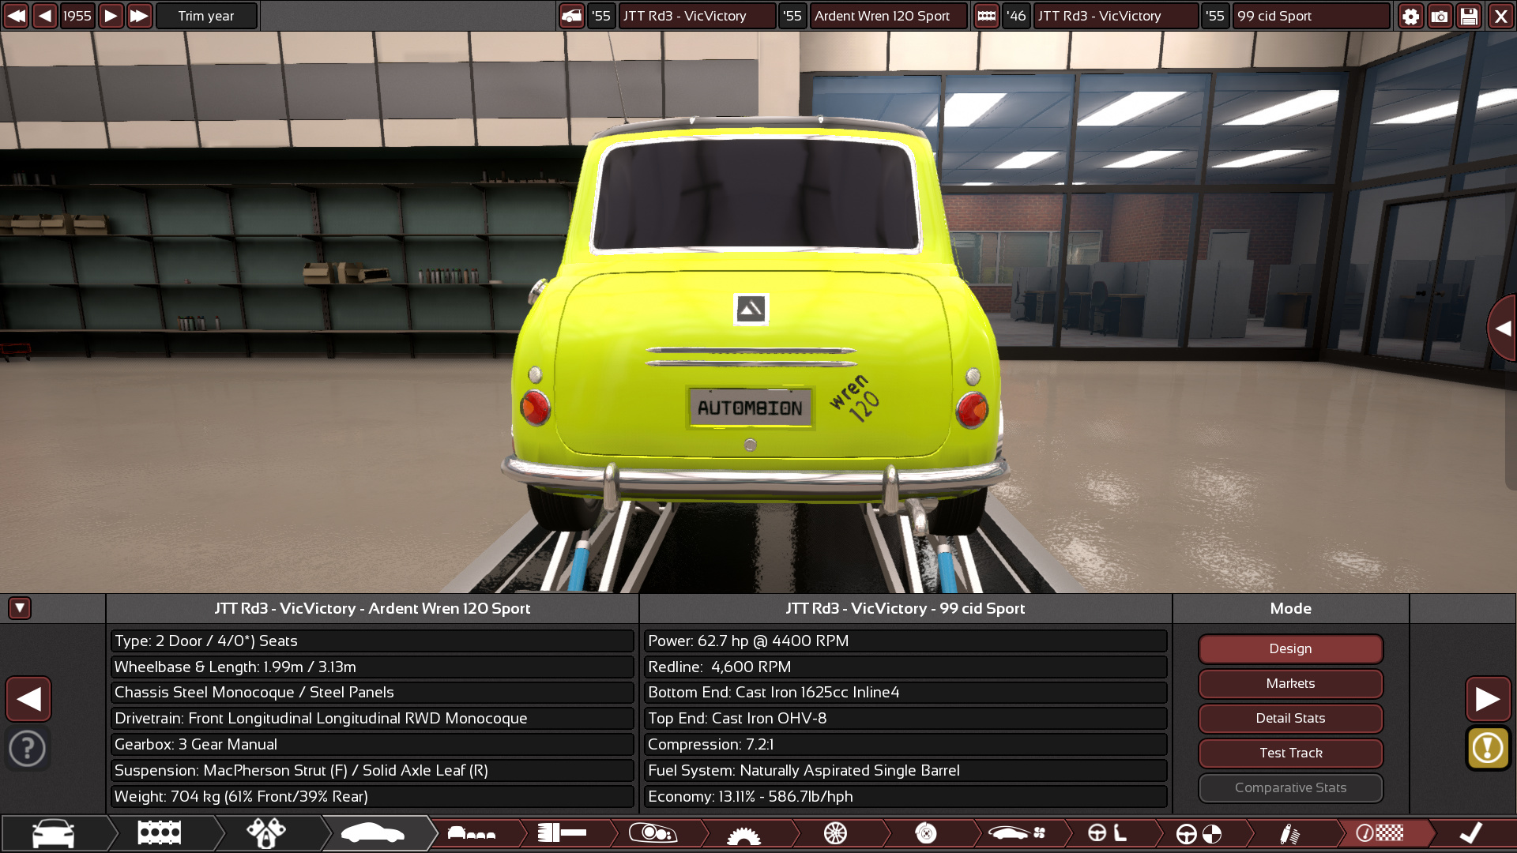Advance trim year by one step
Screen dimensions: 1517x853
click(x=111, y=16)
